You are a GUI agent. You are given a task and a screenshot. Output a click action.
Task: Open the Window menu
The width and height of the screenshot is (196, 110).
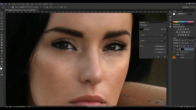point(45,4)
